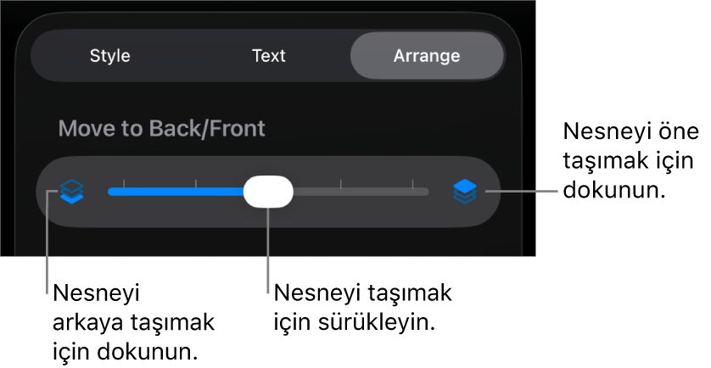Click the leftmost tick mark on the slider
711x368 pixels.
pyautogui.click(x=124, y=182)
